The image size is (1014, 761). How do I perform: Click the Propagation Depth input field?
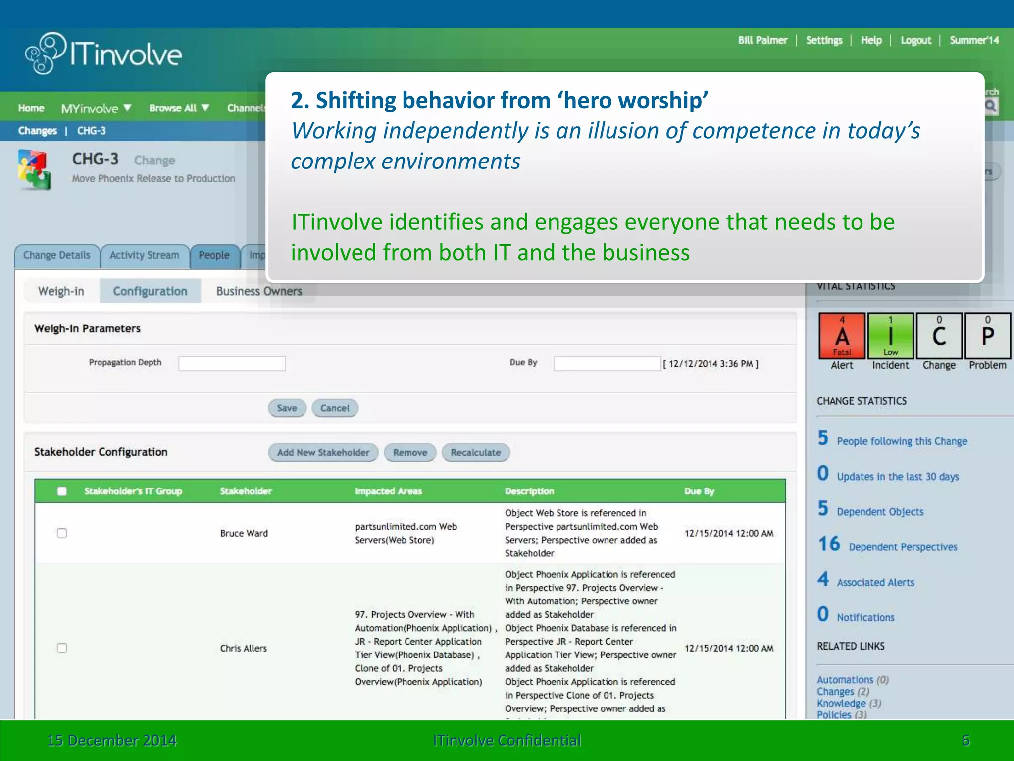point(232,363)
